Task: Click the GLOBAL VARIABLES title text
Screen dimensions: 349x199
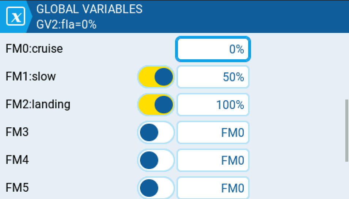Action: [x=89, y=9]
